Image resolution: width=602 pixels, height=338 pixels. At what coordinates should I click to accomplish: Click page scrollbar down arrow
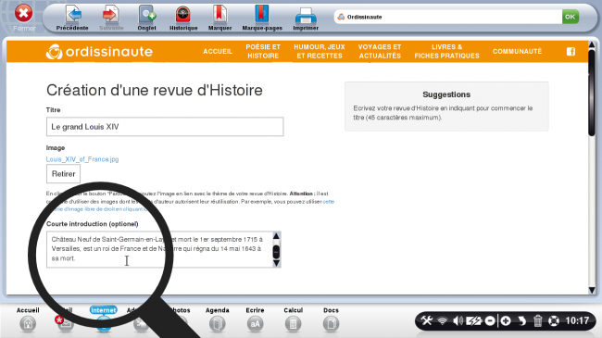592,290
